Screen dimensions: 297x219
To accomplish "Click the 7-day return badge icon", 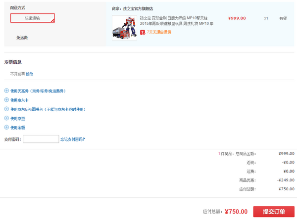I will [x=143, y=32].
